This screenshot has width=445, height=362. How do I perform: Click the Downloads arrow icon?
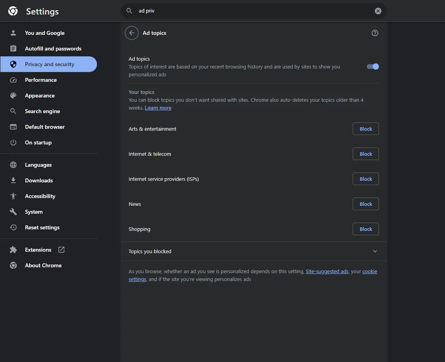(13, 180)
